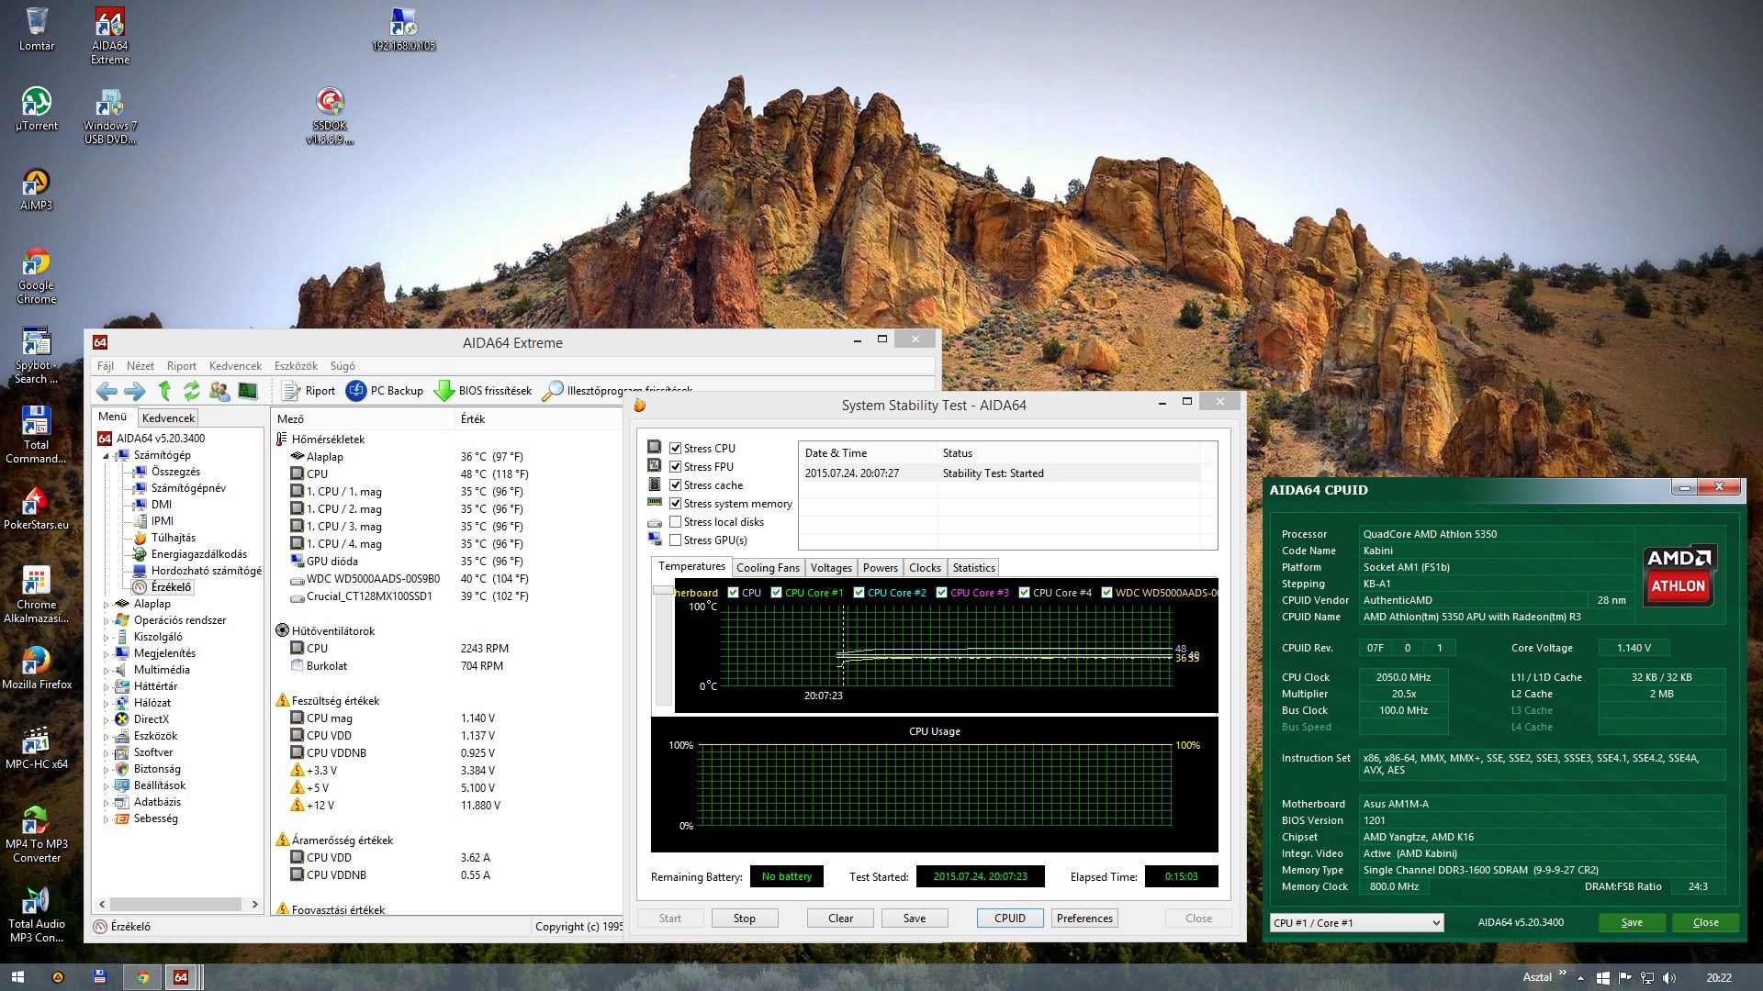The height and width of the screenshot is (991, 1763).
Task: Expand the Operációs rendszer tree node
Action: point(106,621)
